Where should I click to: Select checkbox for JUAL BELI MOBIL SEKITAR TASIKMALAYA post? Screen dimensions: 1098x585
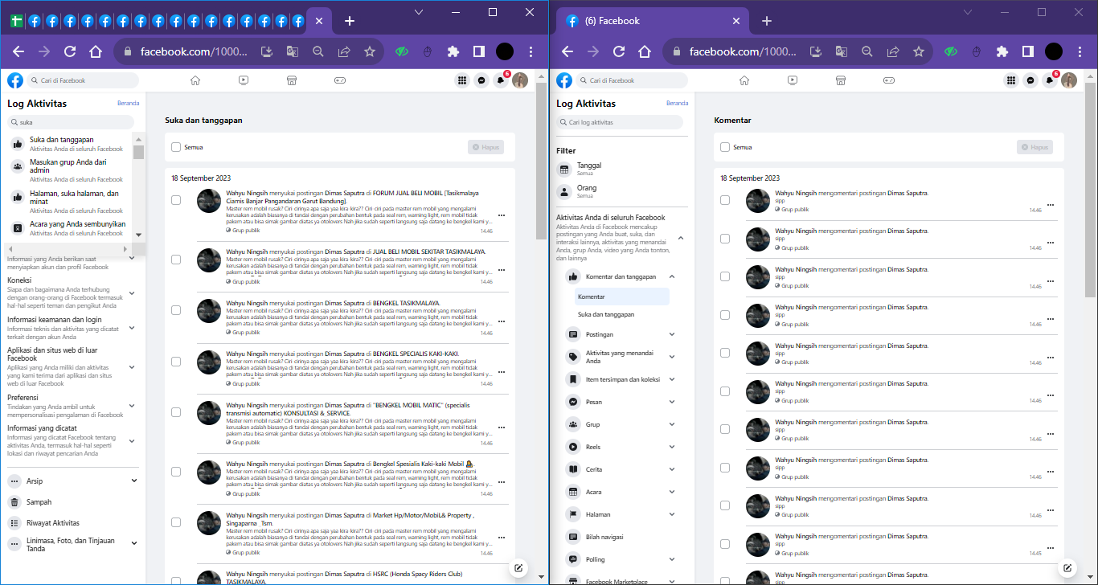(x=176, y=259)
